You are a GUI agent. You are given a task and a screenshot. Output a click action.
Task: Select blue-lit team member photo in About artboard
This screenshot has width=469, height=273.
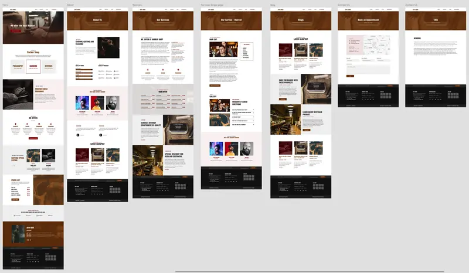click(x=82, y=103)
